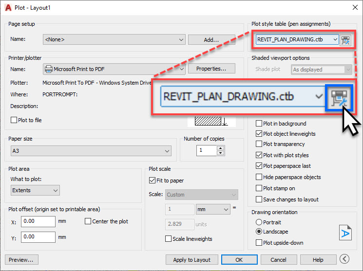Viewport: 363px width, 271px height.
Task: Click Apply to Layout button
Action: pyautogui.click(x=192, y=260)
